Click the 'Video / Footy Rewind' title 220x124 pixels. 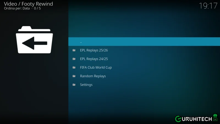click(28, 4)
